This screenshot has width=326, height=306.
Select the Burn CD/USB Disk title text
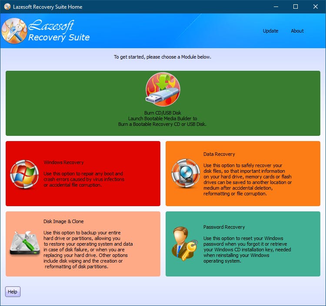[163, 113]
